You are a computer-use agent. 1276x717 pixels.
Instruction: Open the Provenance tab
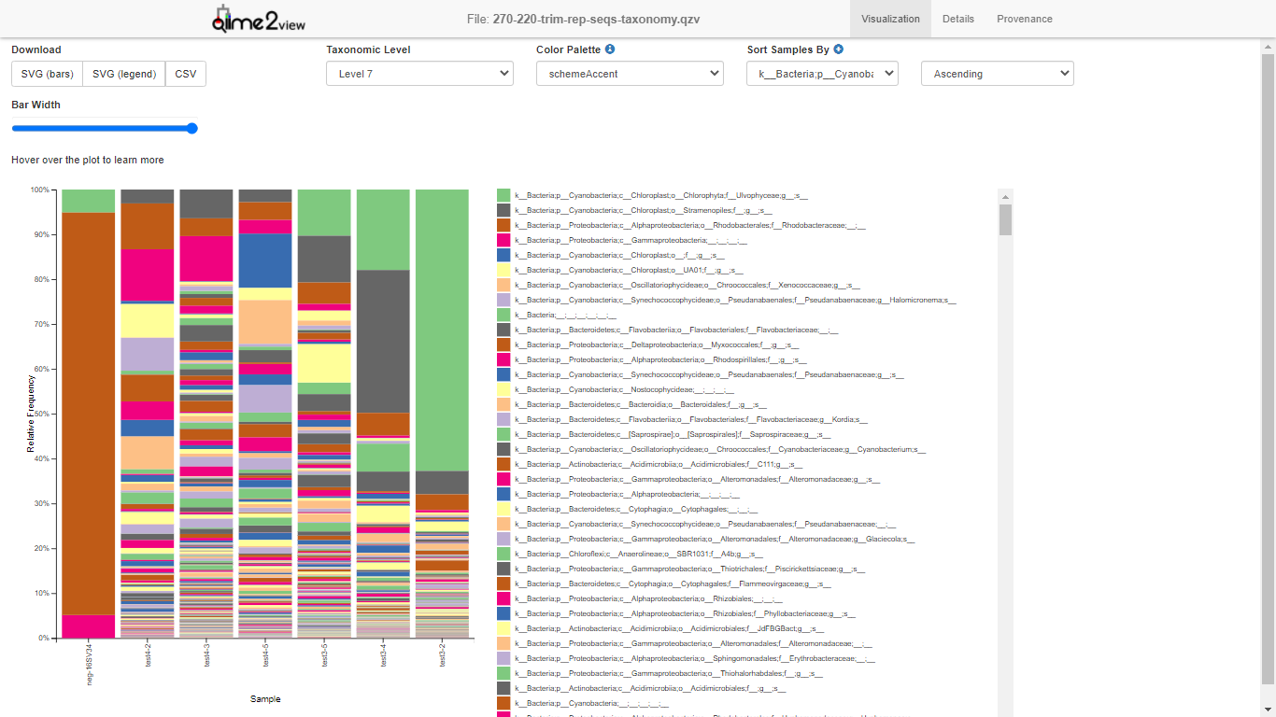pos(1024,19)
